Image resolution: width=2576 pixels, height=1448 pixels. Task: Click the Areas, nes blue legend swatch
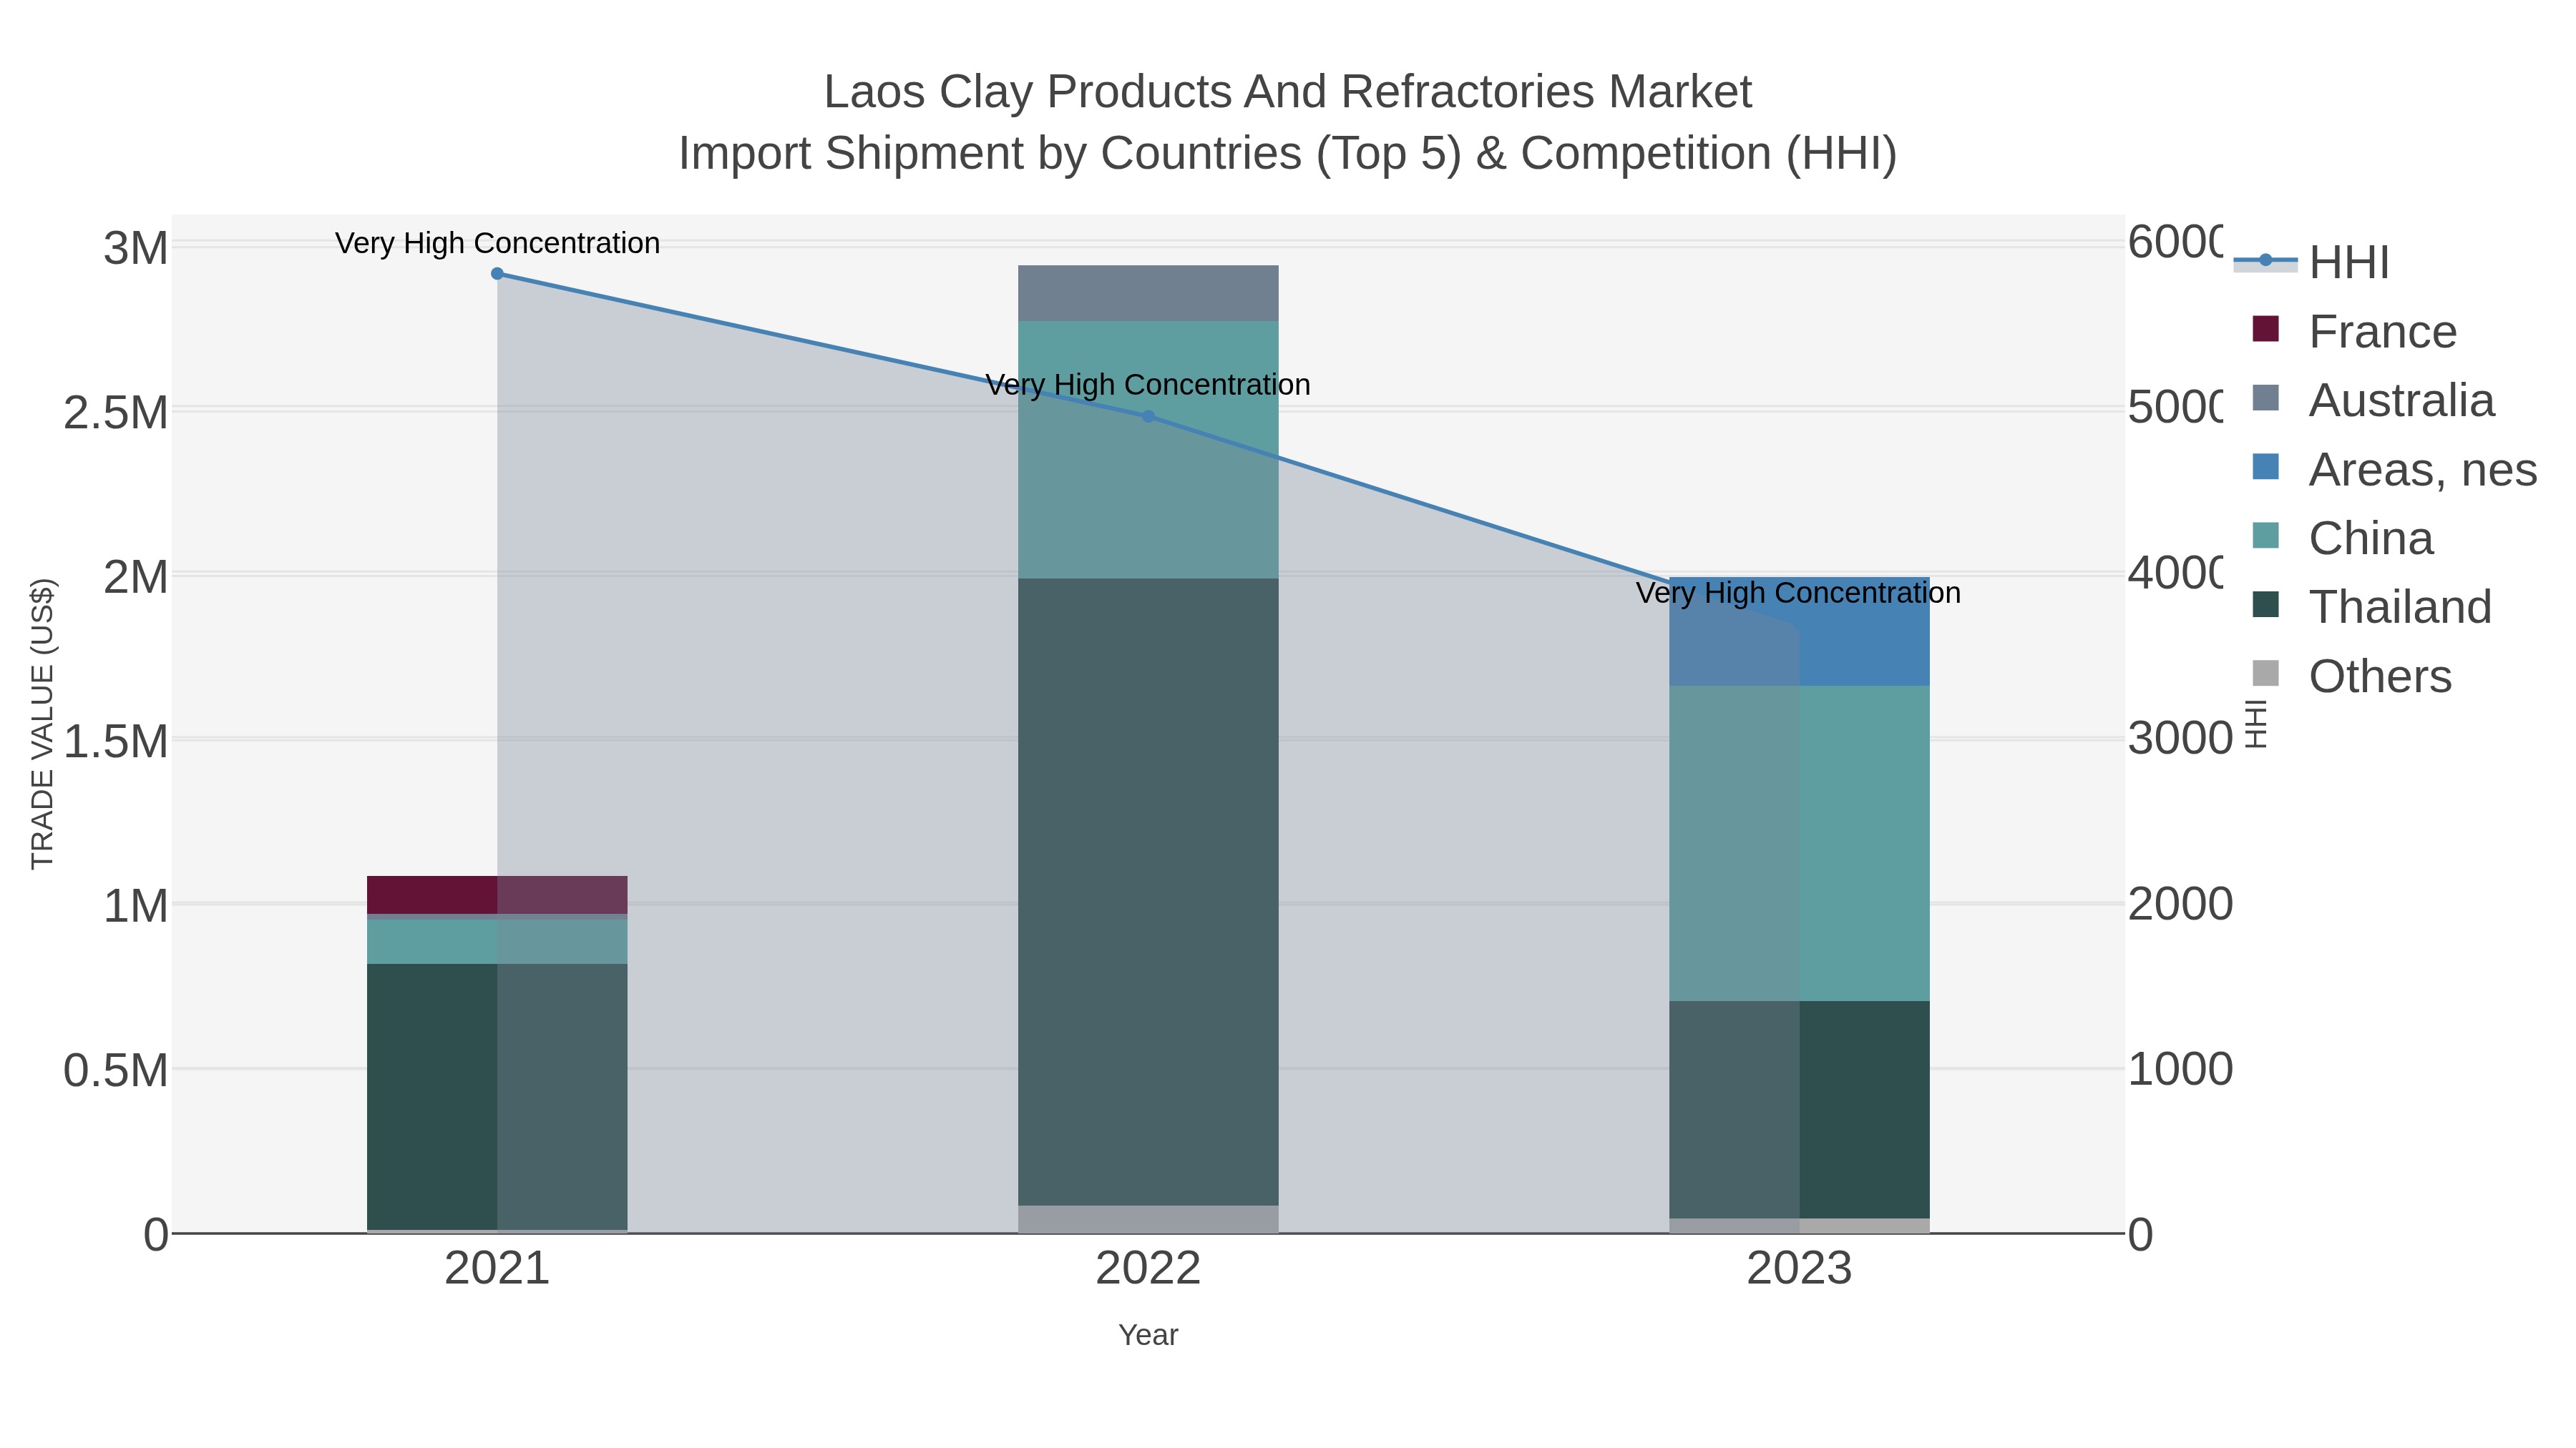pyautogui.click(x=2266, y=467)
